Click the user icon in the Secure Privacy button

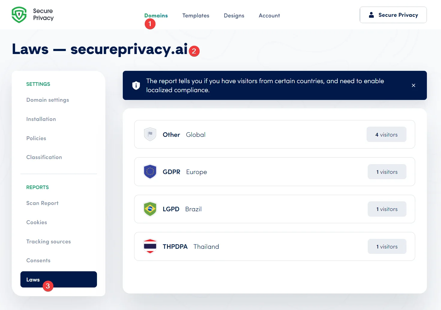click(x=372, y=14)
